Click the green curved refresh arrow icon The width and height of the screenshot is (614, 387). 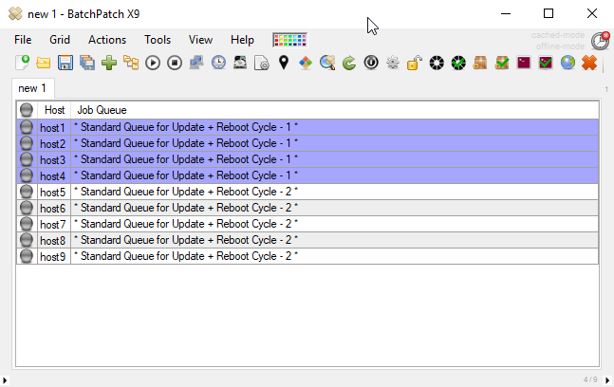(x=349, y=63)
